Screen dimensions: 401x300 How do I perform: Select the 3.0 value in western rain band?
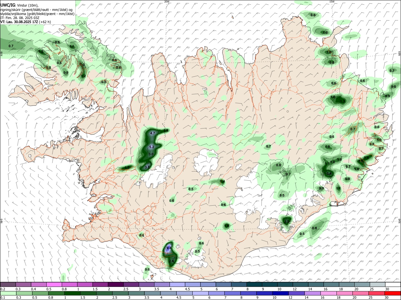151,154
